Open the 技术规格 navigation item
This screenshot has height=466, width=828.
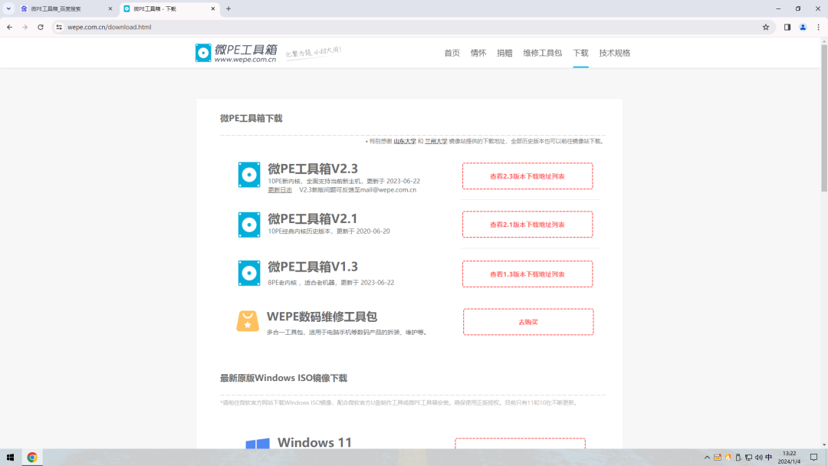tap(615, 53)
